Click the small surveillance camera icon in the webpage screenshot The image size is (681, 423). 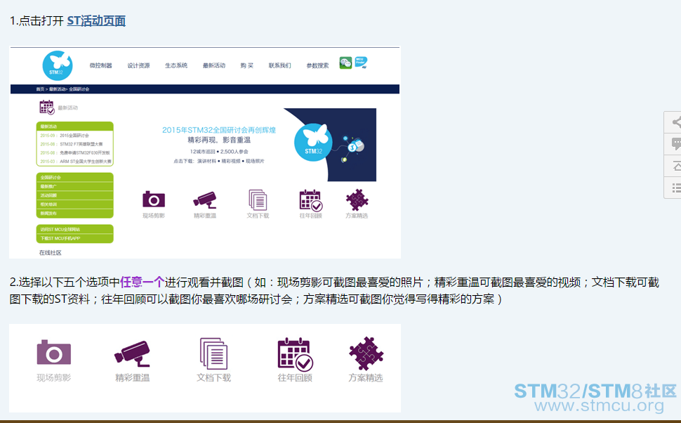(x=204, y=200)
